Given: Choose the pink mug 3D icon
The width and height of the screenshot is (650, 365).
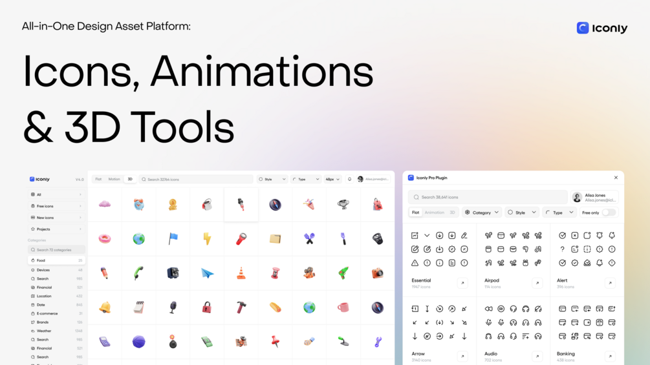Looking at the screenshot, I should pyautogui.click(x=343, y=308).
